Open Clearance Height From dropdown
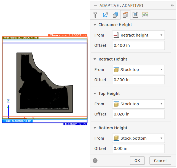Screen dimensions: 177x168 (x=138, y=35)
